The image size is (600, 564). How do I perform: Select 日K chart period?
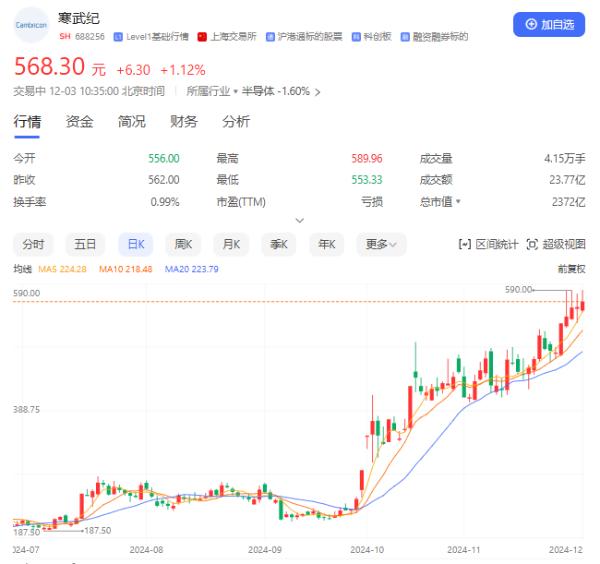pyautogui.click(x=136, y=244)
